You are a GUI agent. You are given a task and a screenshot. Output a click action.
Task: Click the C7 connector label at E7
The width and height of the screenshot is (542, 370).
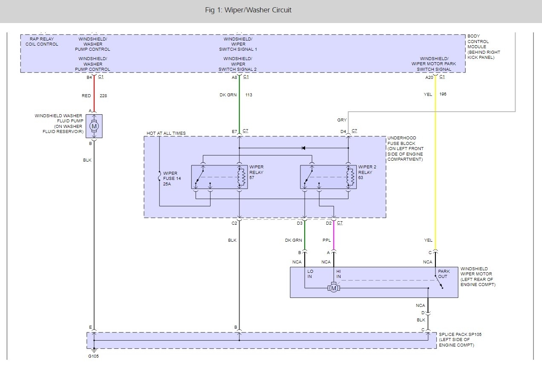[246, 131]
